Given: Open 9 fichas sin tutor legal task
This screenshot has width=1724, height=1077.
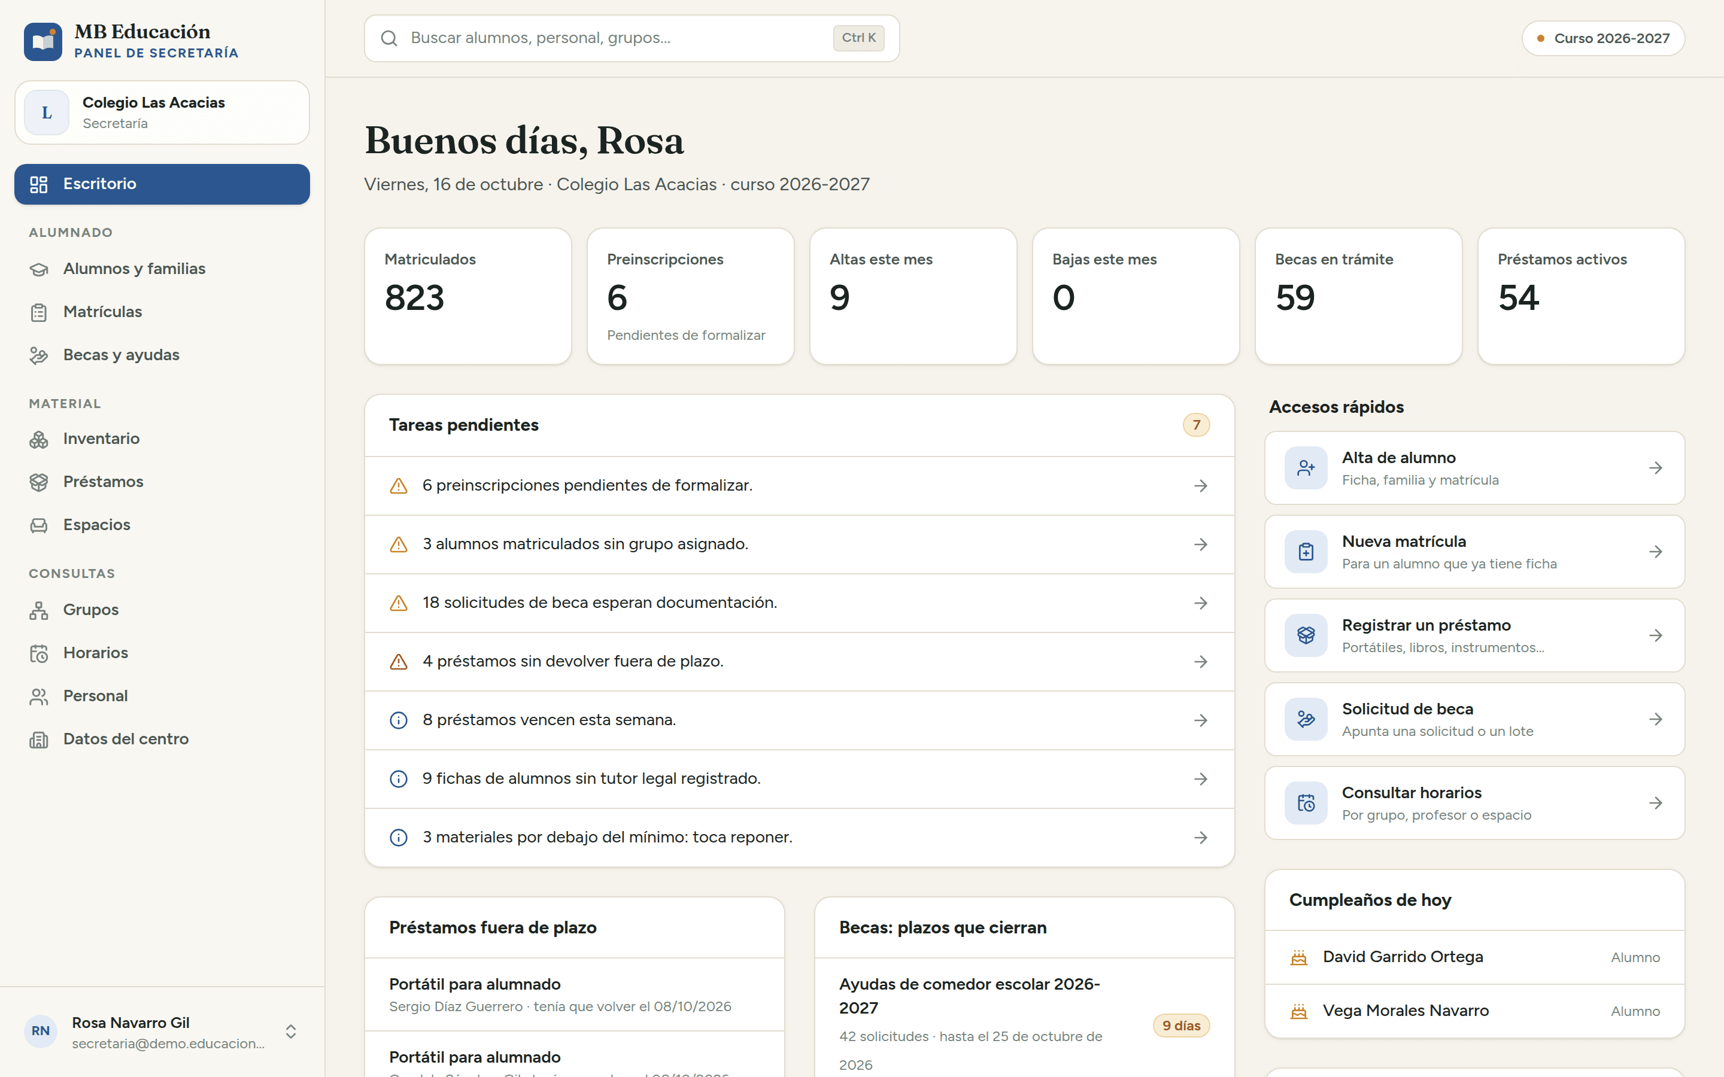Looking at the screenshot, I should coord(799,778).
